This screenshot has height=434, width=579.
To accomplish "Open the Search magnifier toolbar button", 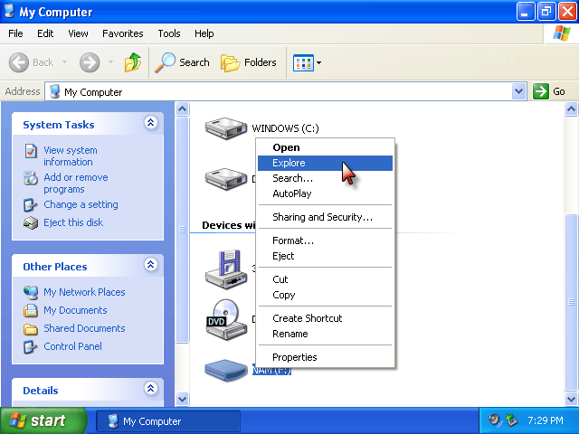I will (183, 62).
